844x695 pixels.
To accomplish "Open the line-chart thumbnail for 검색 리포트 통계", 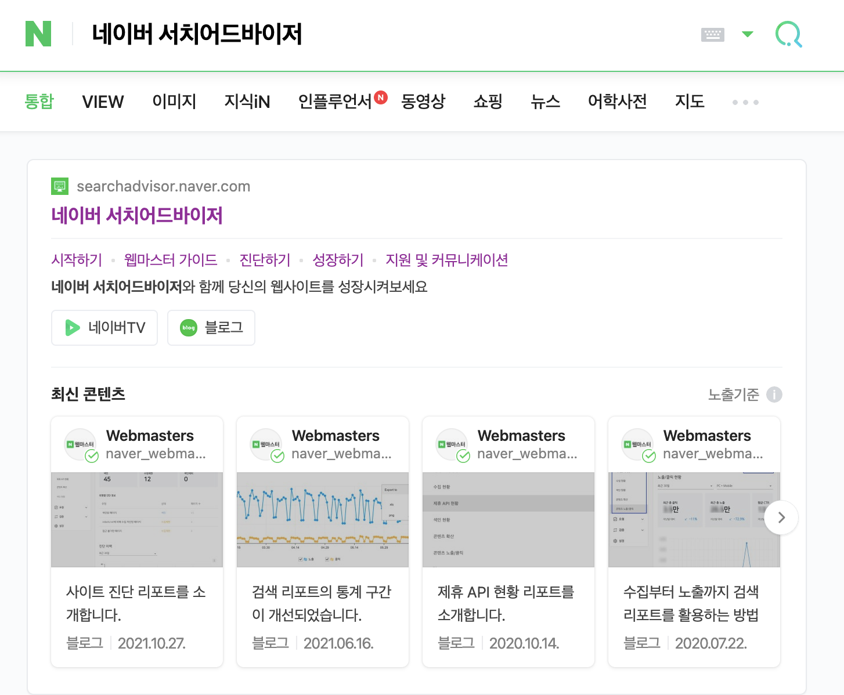I will [x=323, y=520].
